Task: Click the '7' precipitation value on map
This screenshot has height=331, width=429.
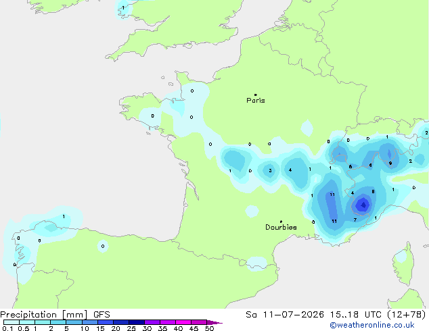Action: pyautogui.click(x=355, y=220)
